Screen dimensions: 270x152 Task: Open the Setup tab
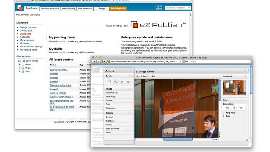(102, 8)
